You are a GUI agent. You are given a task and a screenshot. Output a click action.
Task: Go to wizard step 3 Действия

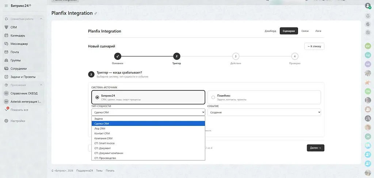pyautogui.click(x=236, y=57)
